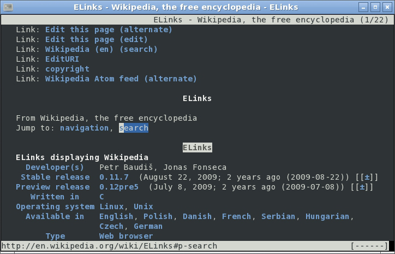Screen dimensions: 395x254
Task: Open the 'Available in' link
Action: click(55, 217)
